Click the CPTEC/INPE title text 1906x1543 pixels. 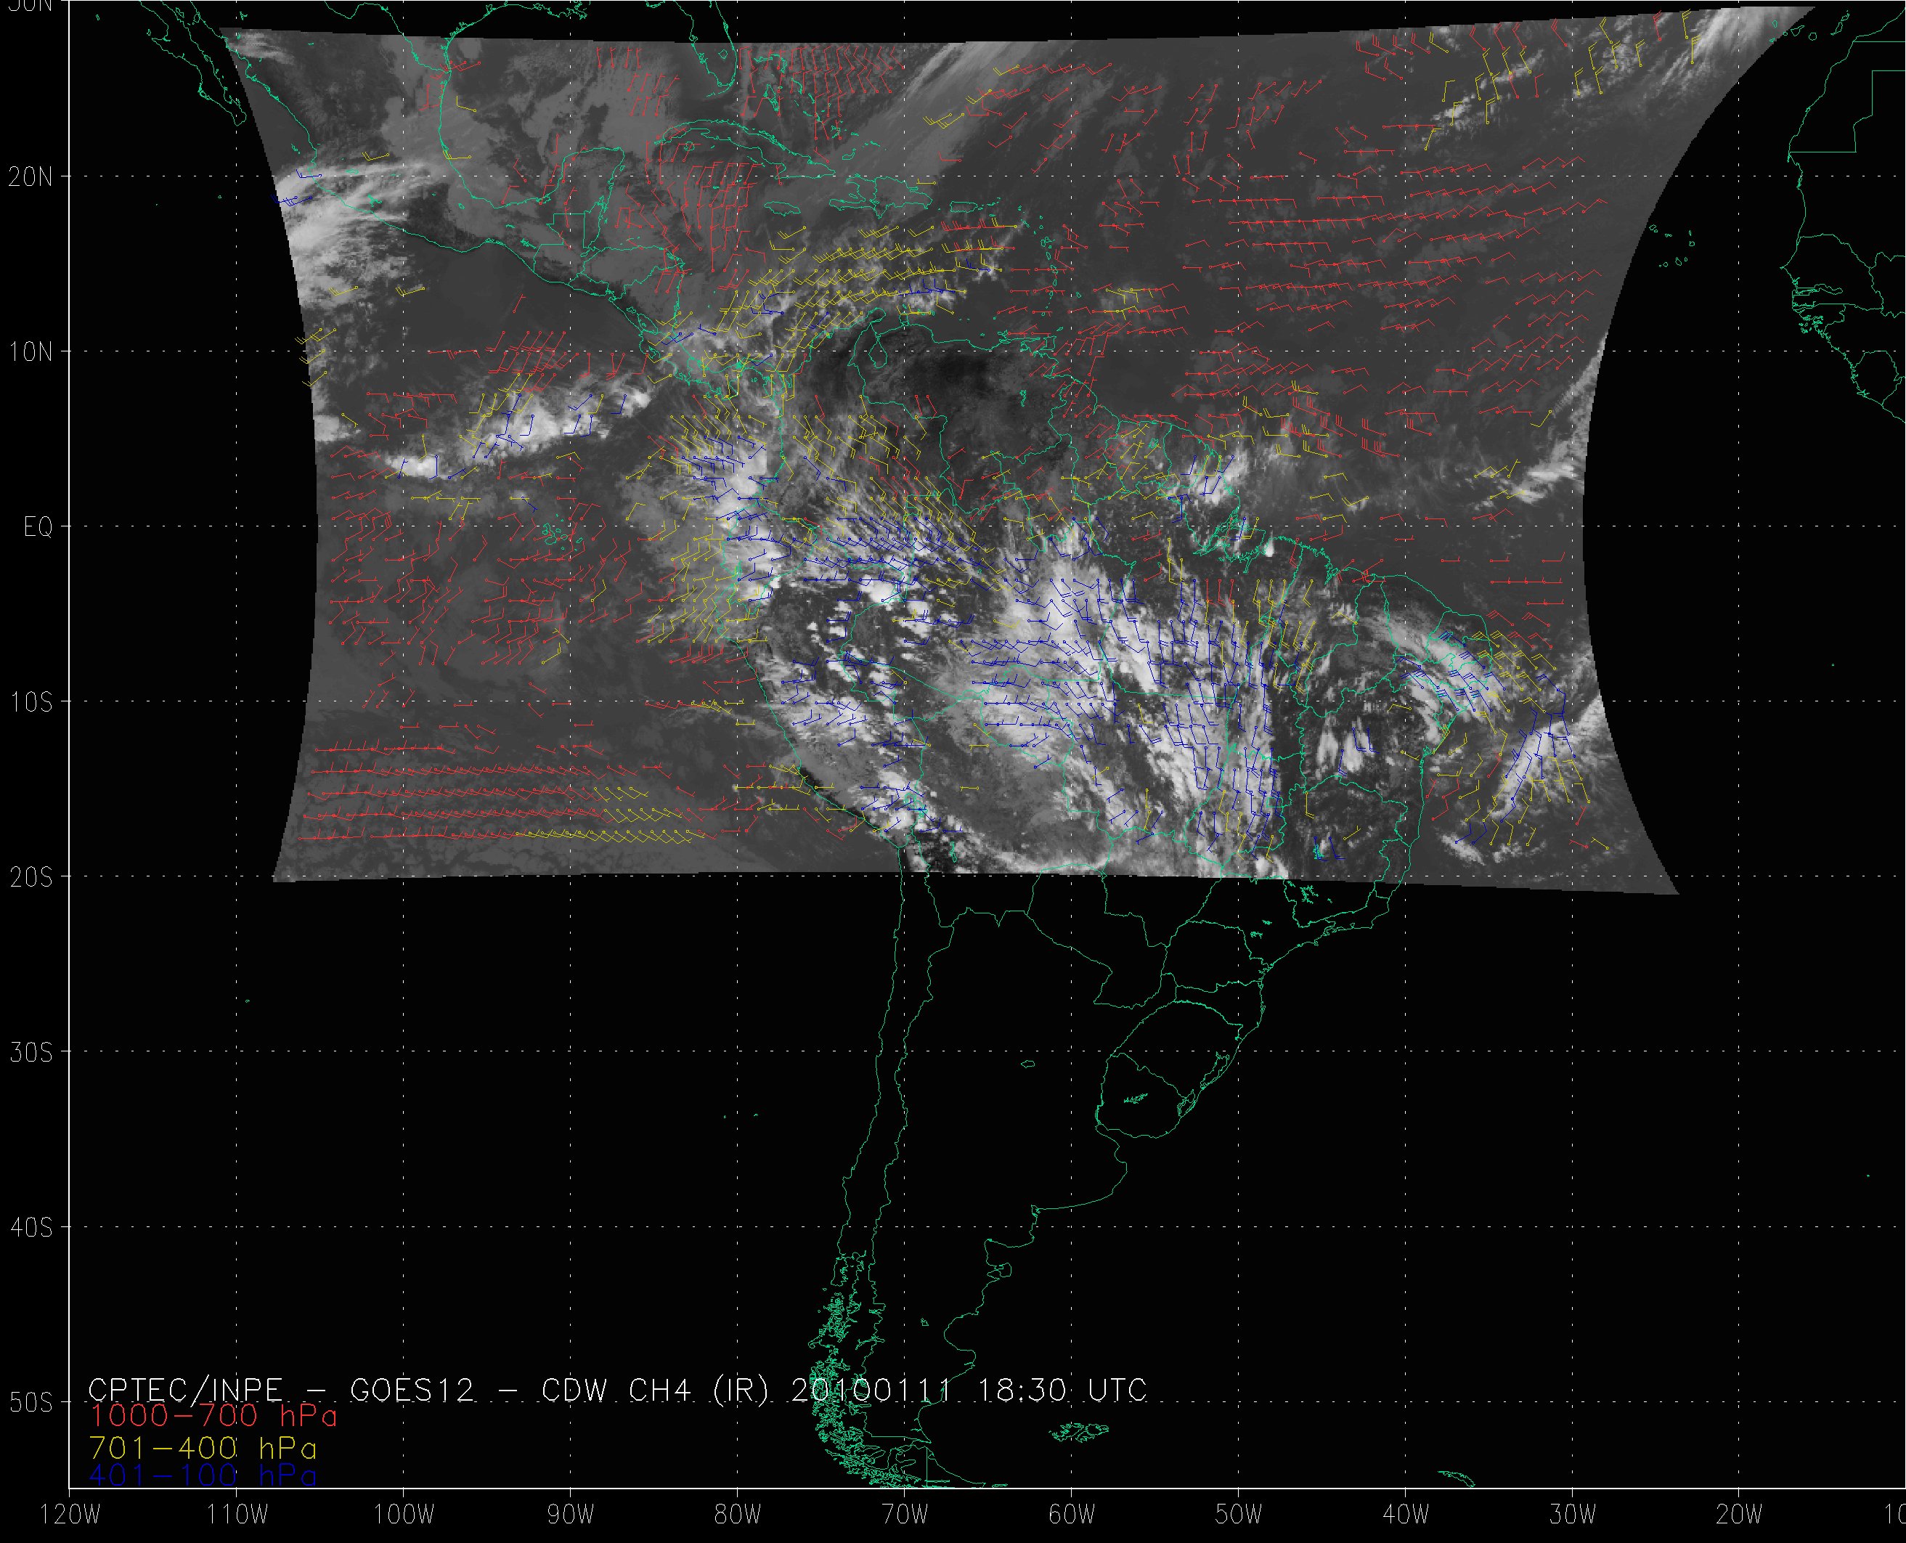click(x=185, y=1389)
